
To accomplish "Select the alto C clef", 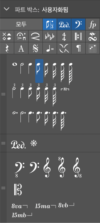I will click(x=18, y=189).
